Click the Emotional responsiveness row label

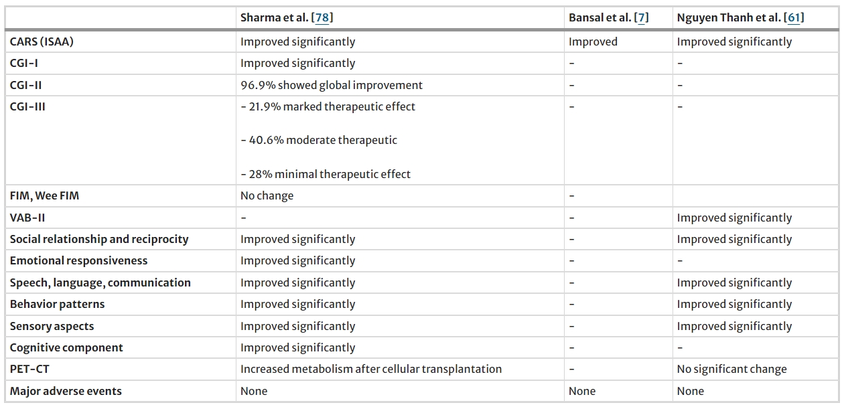(78, 260)
